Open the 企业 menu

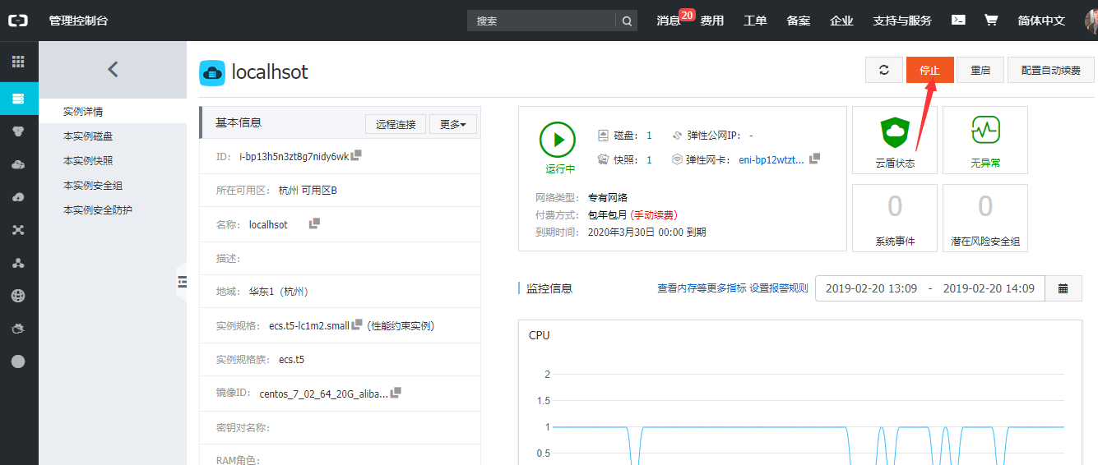pyautogui.click(x=841, y=21)
